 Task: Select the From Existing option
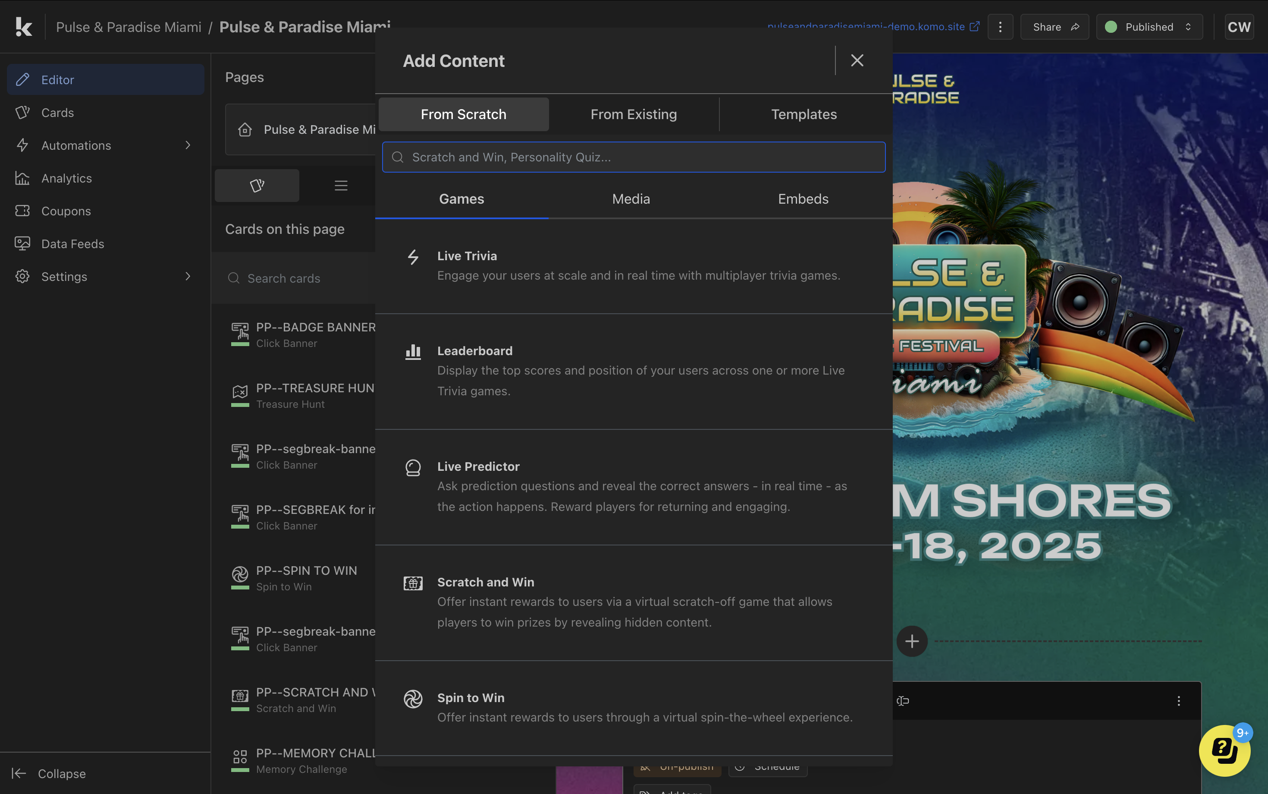634,114
